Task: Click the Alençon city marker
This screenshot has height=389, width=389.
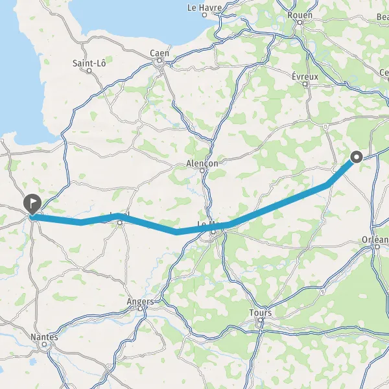Action: click(x=202, y=171)
